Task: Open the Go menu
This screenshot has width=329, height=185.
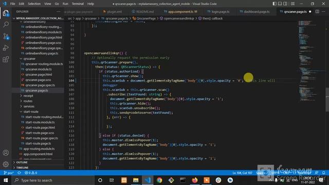Action: [x=57, y=4]
